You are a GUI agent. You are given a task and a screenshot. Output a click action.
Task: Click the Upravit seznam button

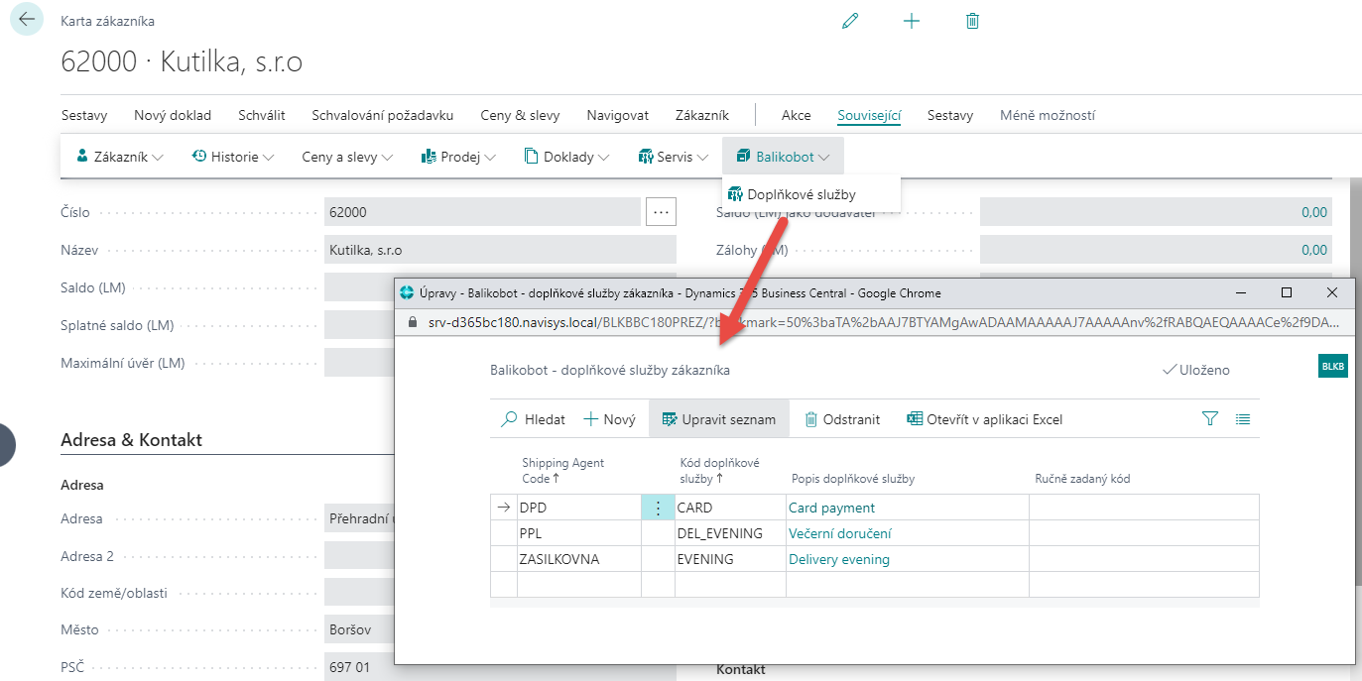718,419
